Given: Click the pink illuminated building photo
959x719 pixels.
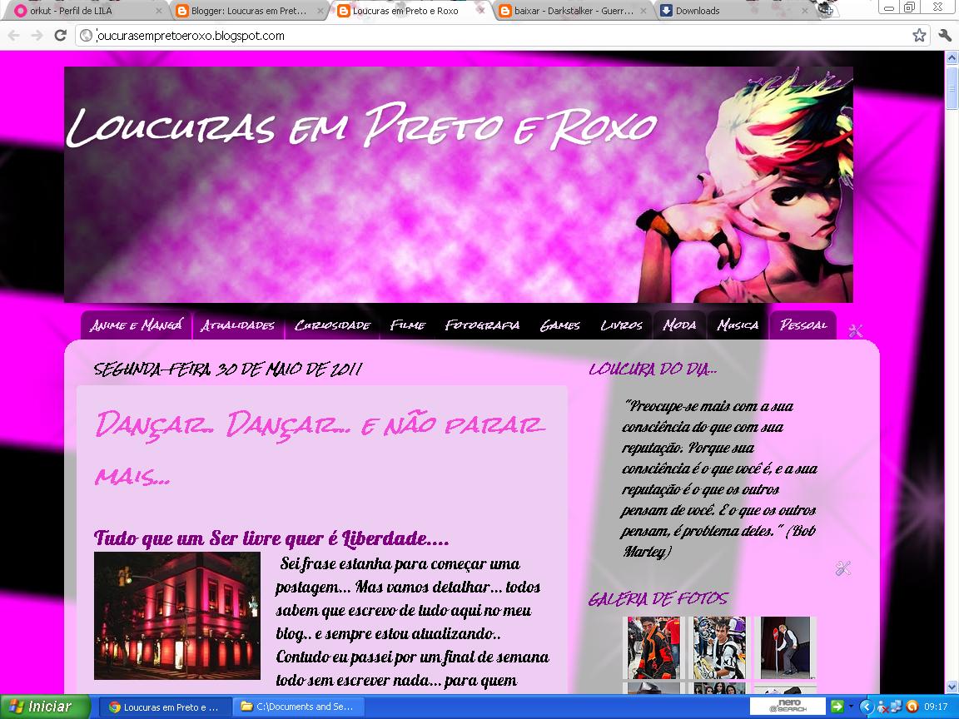Looking at the screenshot, I should click(x=176, y=616).
